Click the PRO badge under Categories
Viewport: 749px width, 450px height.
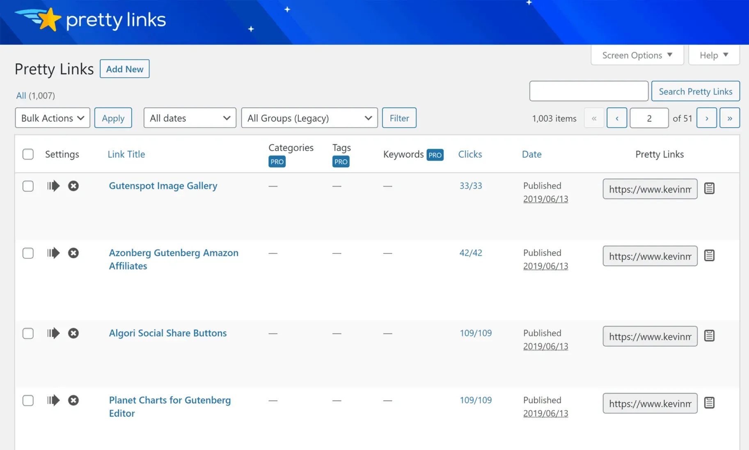pos(277,162)
